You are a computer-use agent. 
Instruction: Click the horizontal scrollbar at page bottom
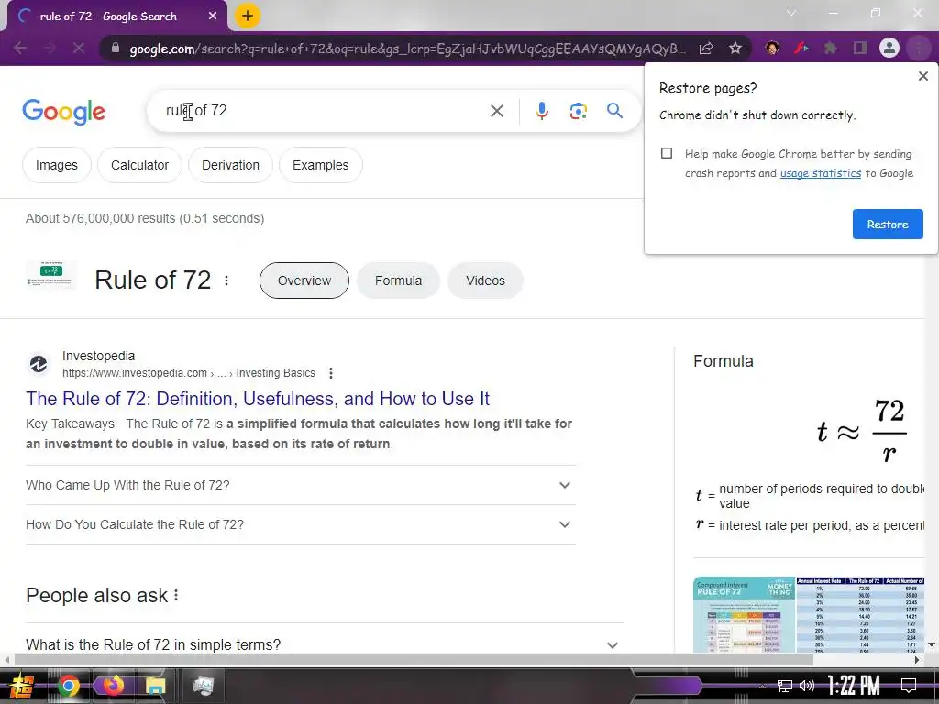point(414,660)
